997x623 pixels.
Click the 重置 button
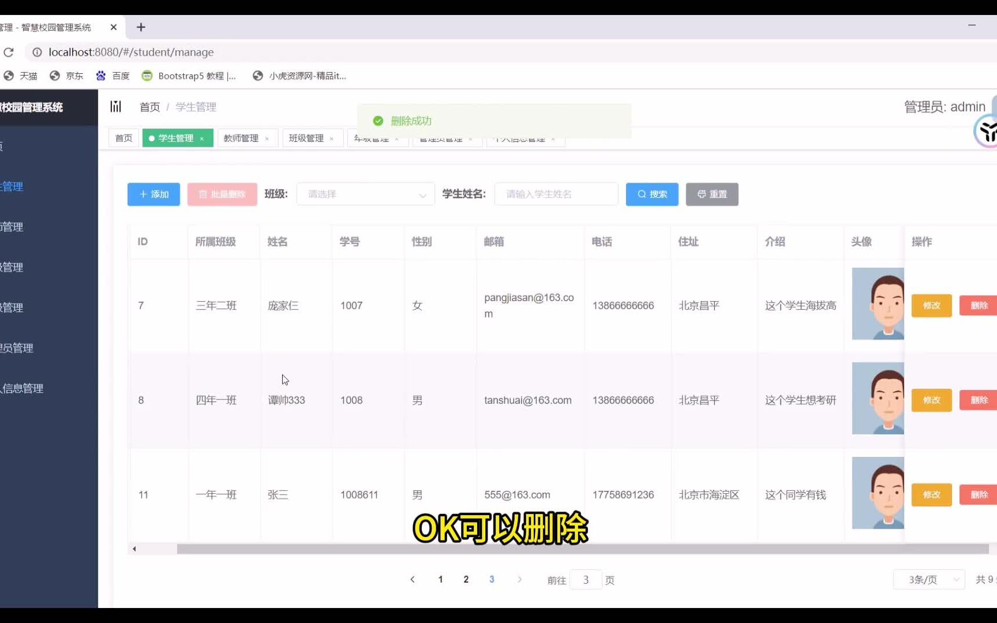tap(712, 194)
